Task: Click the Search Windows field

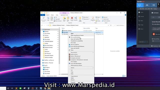Action: click(119, 25)
